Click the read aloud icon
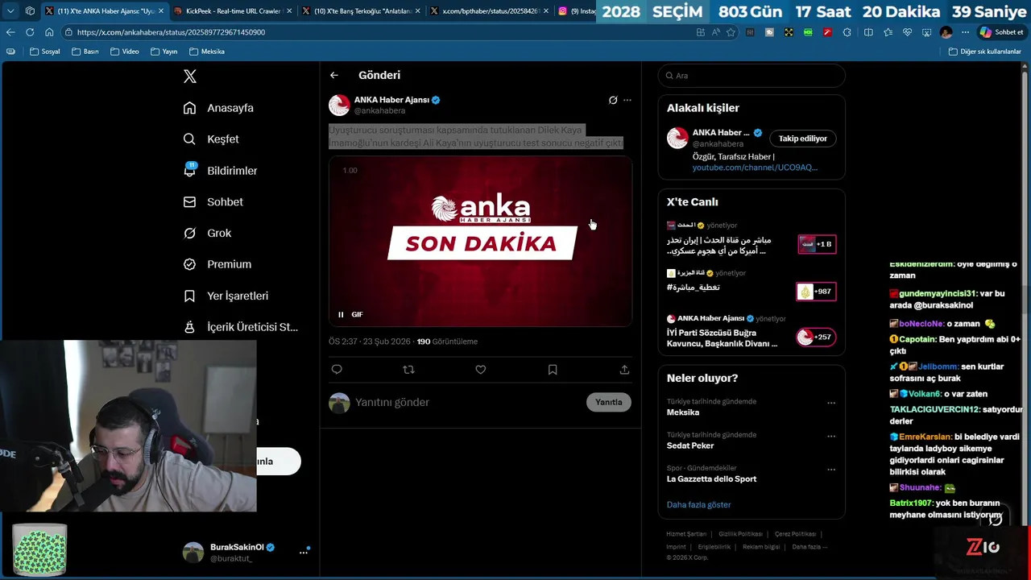 click(715, 32)
